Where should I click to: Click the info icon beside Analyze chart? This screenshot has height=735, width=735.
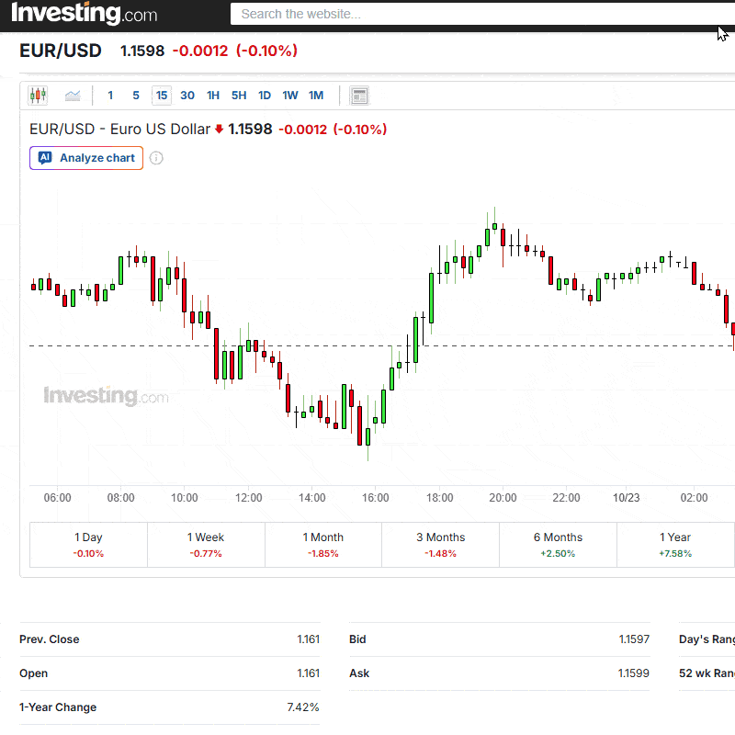[x=156, y=158]
